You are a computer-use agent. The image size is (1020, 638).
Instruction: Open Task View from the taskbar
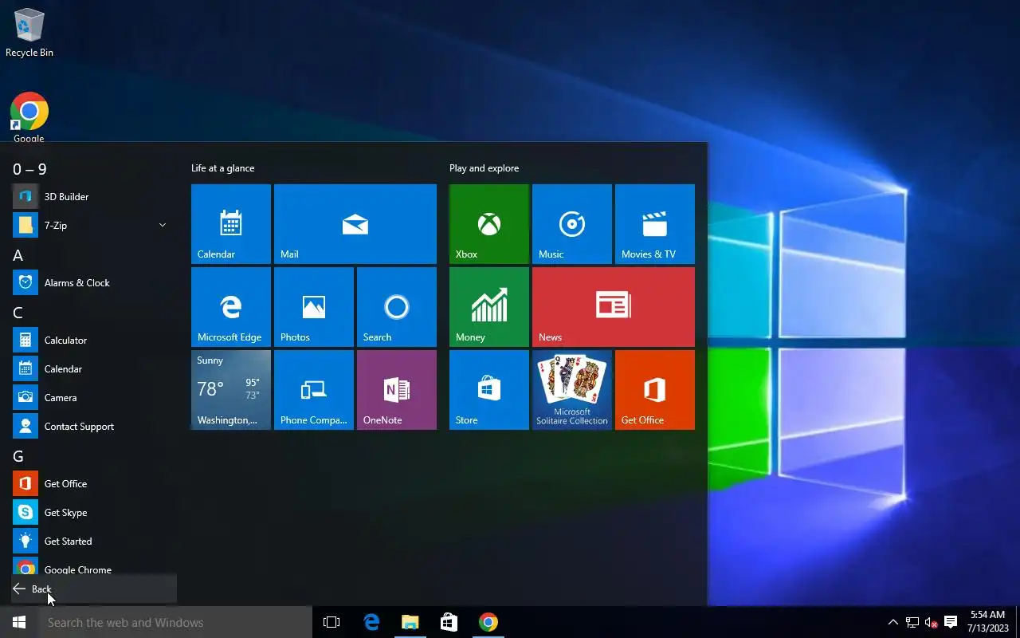point(331,622)
